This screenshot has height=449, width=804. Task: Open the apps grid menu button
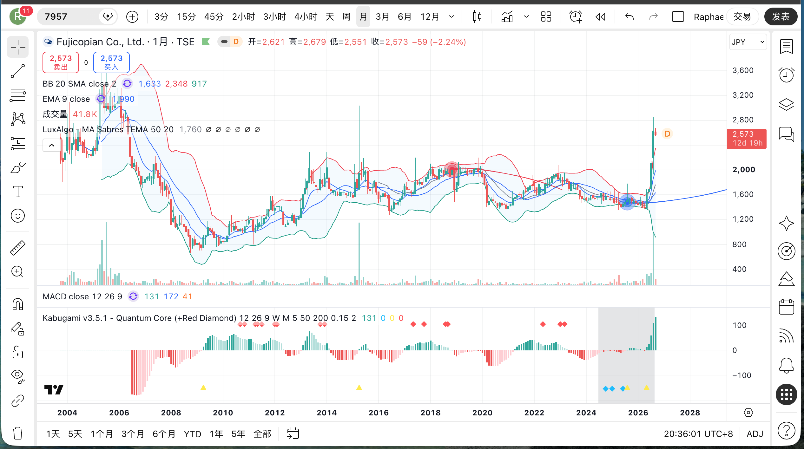(x=787, y=394)
